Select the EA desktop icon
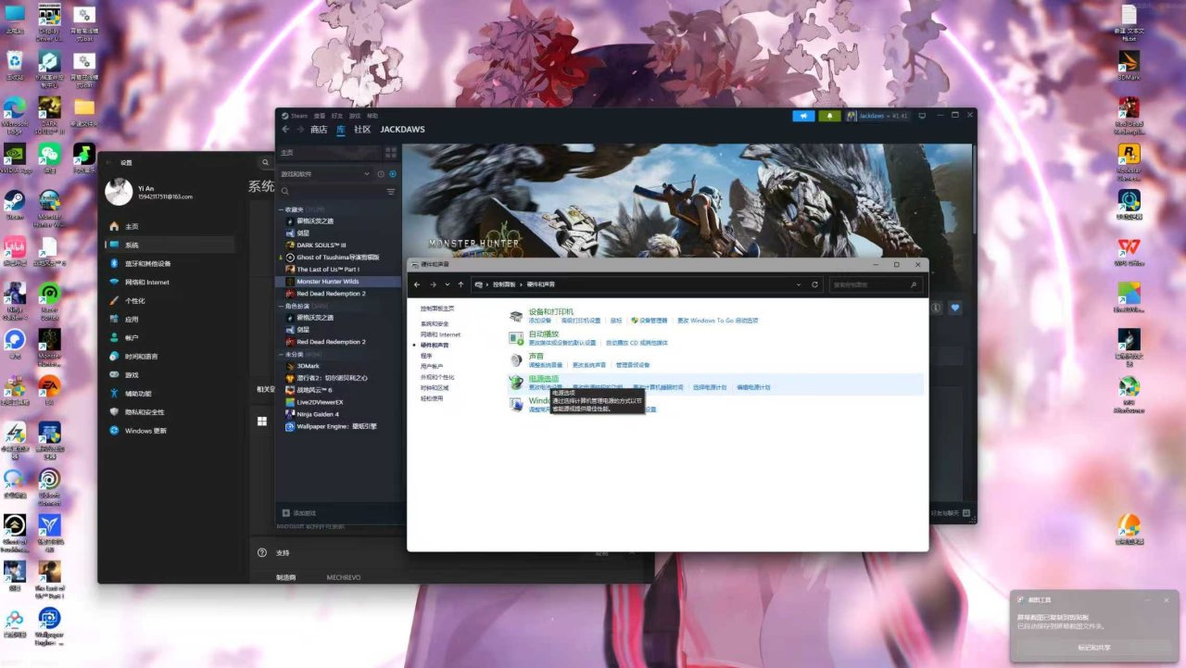The width and height of the screenshot is (1186, 668). (x=50, y=388)
